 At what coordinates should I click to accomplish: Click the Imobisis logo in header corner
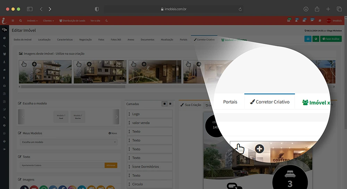point(4,20)
